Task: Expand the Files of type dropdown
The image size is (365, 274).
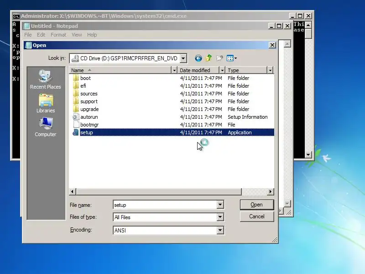Action: point(220,217)
